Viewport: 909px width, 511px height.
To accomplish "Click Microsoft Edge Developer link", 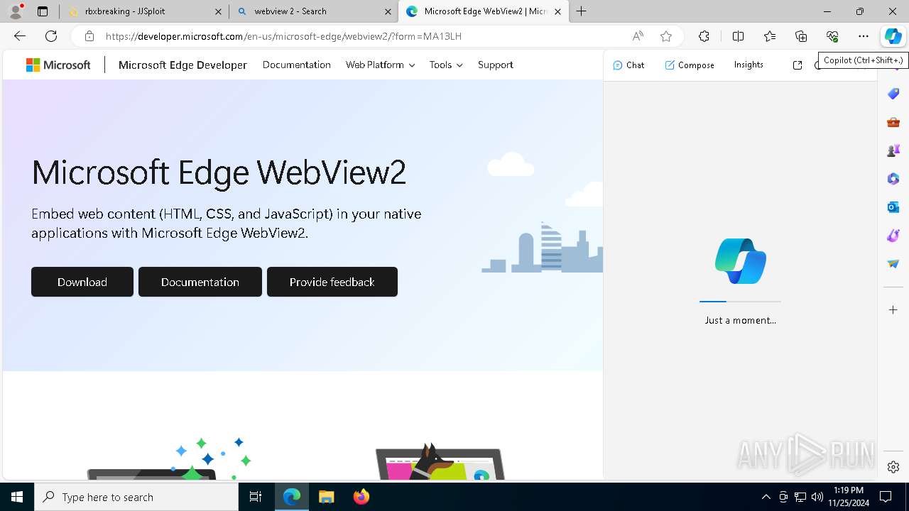I will point(183,65).
